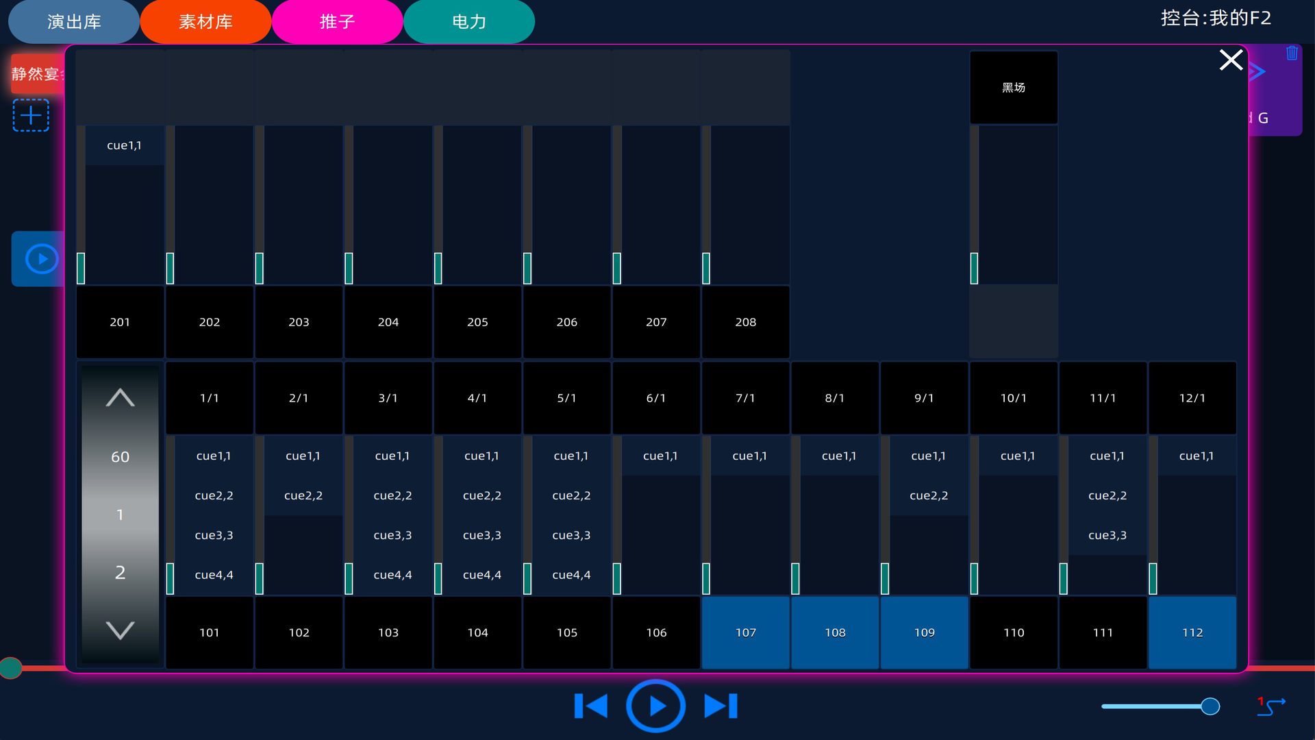The width and height of the screenshot is (1315, 740).
Task: Select playback header 5/1
Action: tap(566, 398)
